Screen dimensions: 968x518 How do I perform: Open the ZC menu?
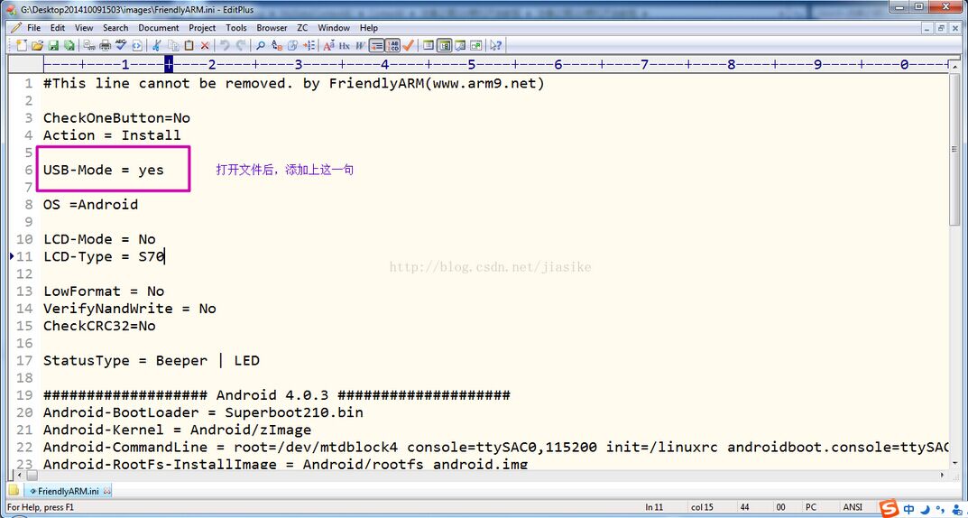(302, 28)
